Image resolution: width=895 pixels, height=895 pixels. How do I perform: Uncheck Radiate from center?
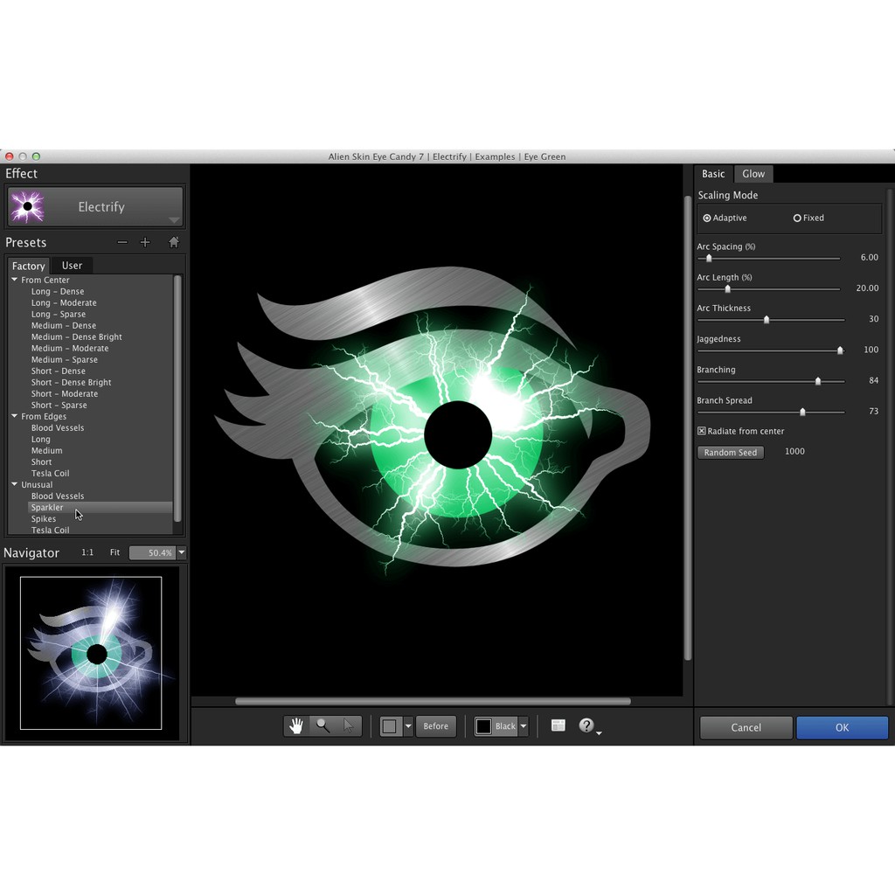pyautogui.click(x=701, y=431)
